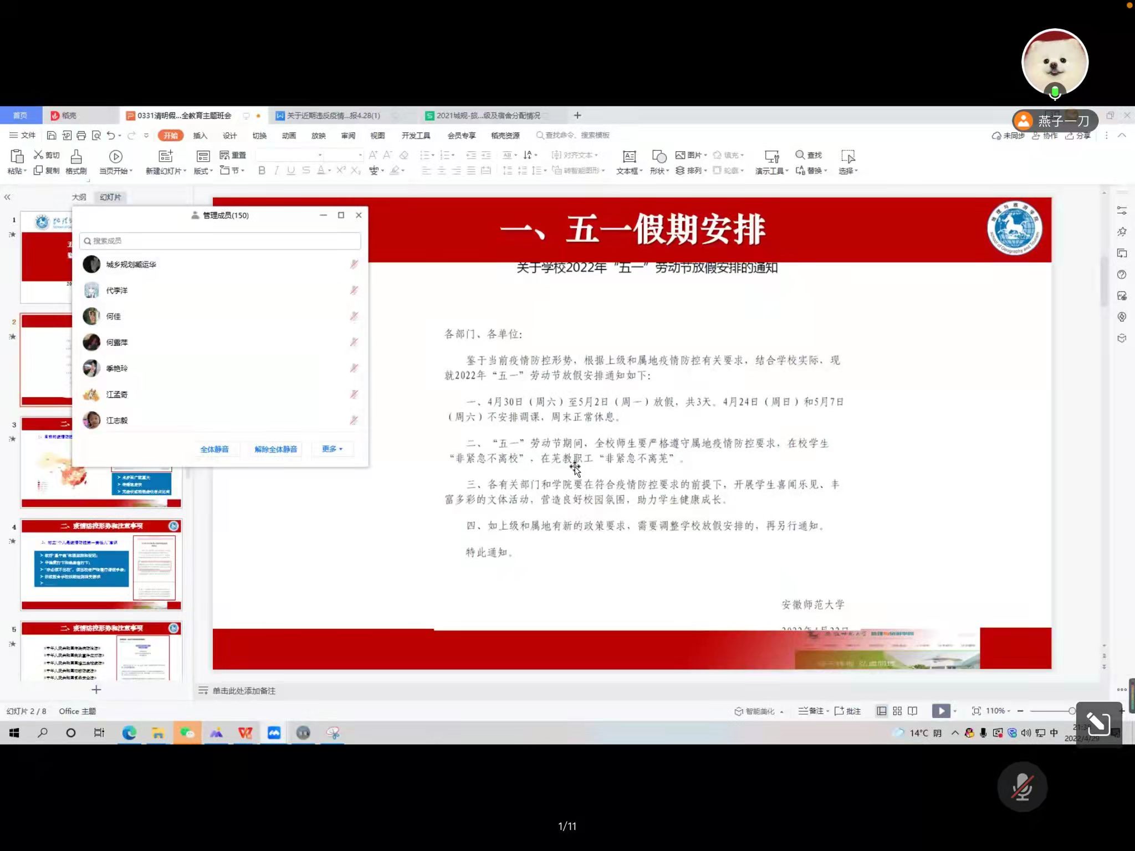This screenshot has height=851, width=1135.
Task: Expand the Select (选择) dropdown
Action: pos(848,171)
